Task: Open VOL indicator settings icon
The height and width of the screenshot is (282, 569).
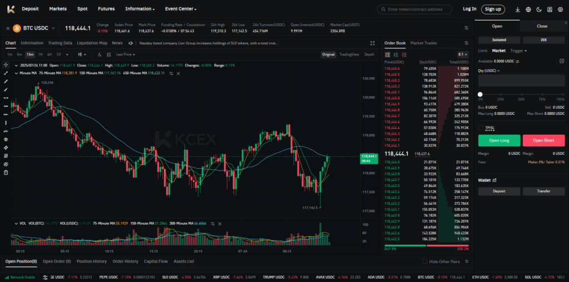Action: pos(213,224)
